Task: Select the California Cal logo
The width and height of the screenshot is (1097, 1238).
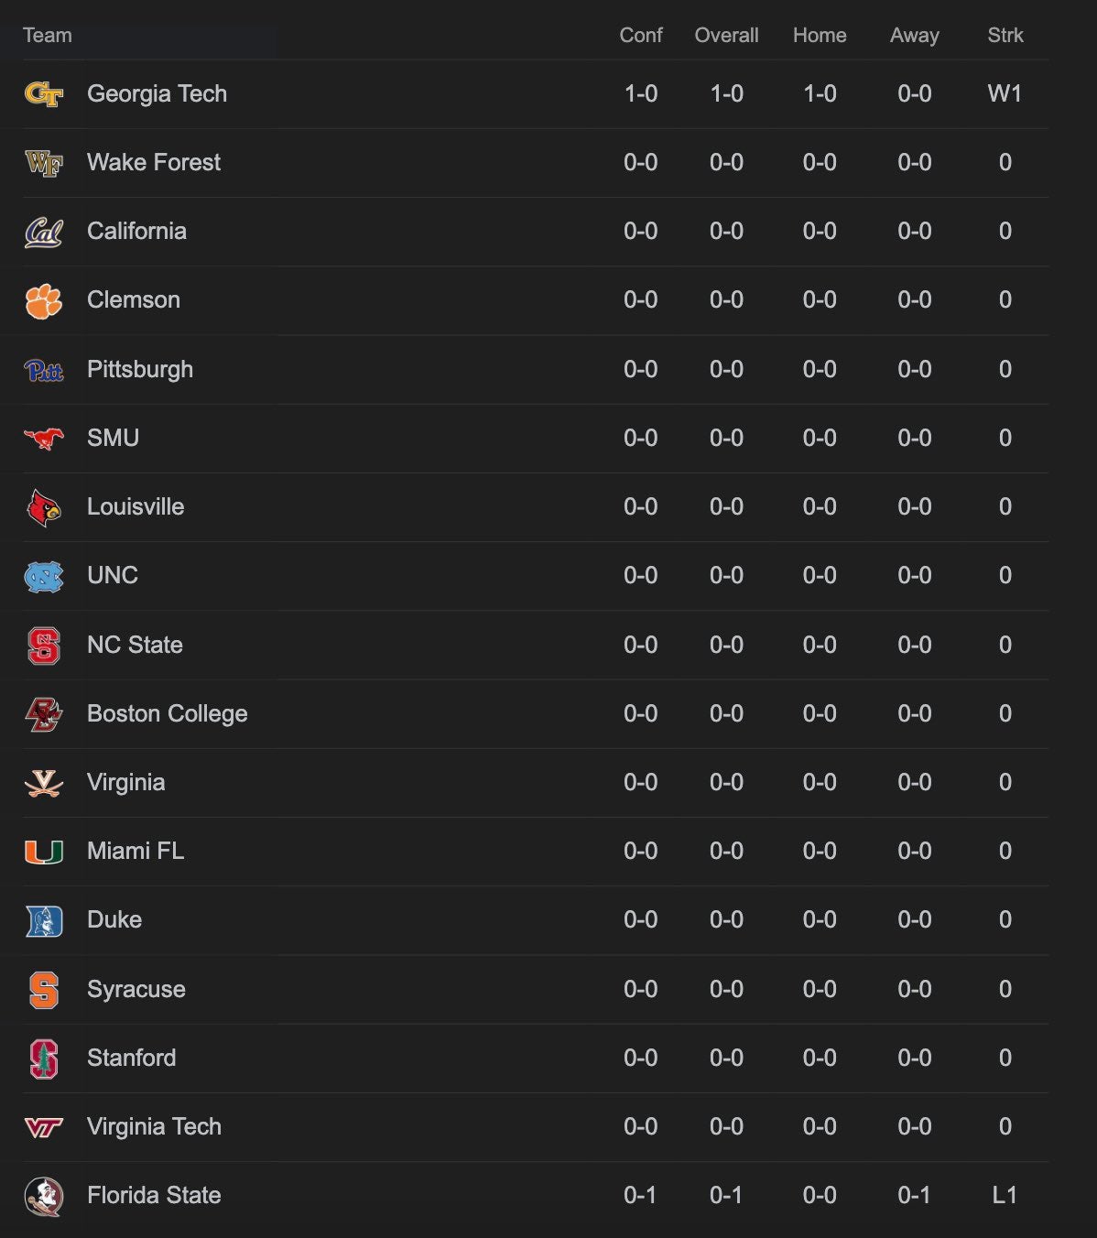Action: tap(44, 232)
